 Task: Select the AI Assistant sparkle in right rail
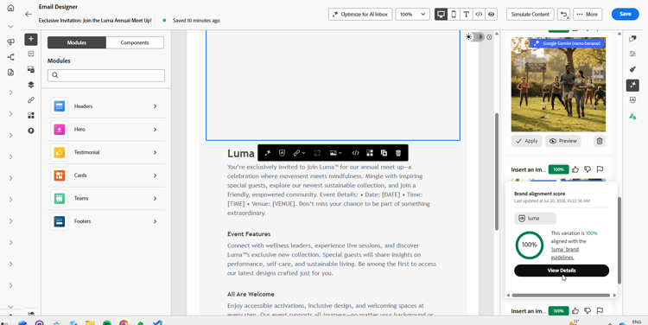click(632, 86)
